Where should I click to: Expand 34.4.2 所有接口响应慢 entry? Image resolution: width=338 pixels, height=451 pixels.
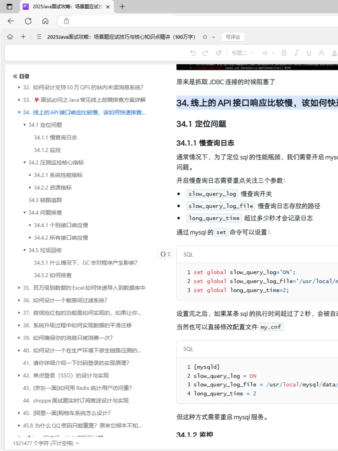[x=30, y=238]
